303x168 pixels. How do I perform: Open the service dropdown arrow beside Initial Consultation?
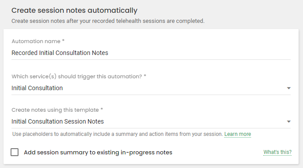[289, 88]
